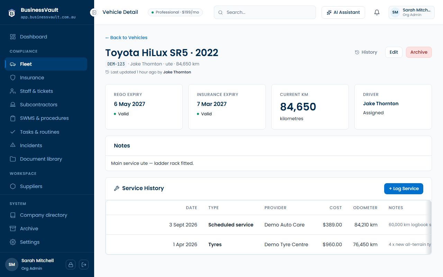443x277 pixels.
Task: Open the Incidents section
Action: point(46,145)
